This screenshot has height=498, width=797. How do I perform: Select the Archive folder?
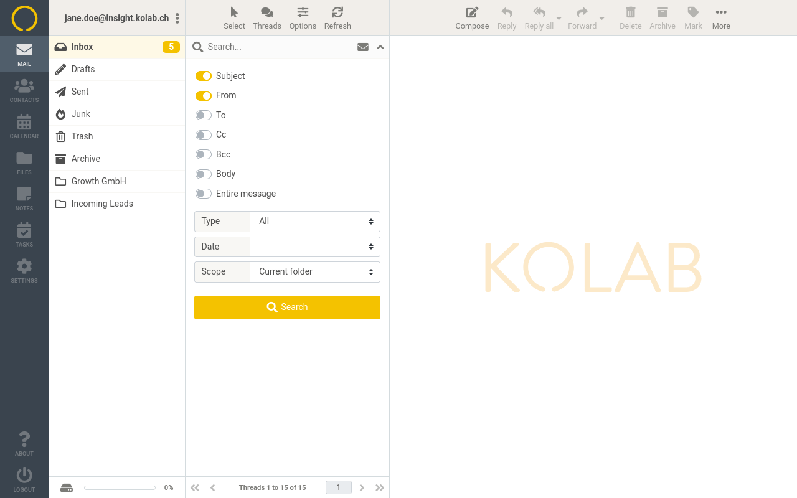click(x=117, y=159)
